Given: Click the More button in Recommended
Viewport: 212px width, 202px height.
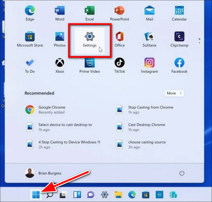Looking at the screenshot, I should coord(174,93).
